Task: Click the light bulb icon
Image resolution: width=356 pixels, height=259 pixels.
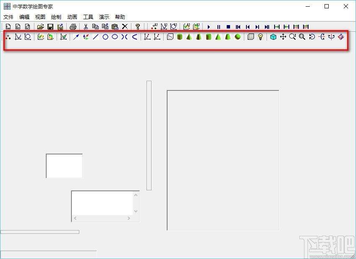Action: [260, 37]
